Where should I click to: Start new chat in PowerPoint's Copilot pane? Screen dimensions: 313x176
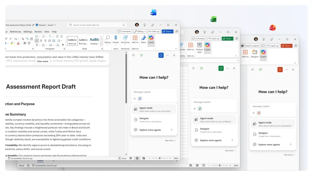click(x=280, y=69)
